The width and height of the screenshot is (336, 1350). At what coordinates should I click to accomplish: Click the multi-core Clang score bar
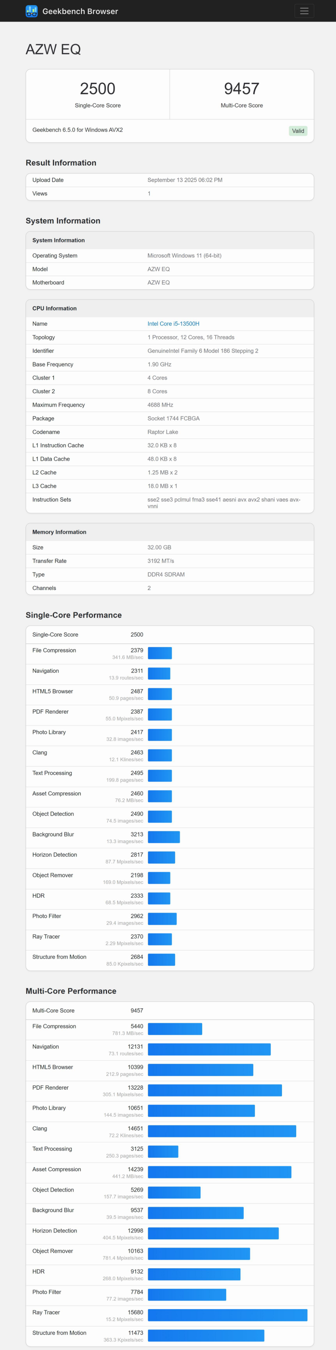[222, 1131]
